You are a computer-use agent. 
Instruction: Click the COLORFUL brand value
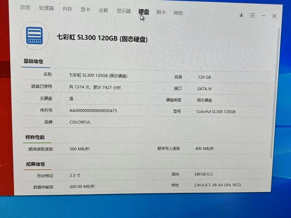tap(80, 122)
